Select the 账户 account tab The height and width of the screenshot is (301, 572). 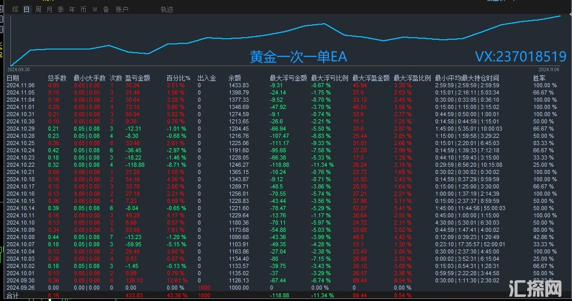122,9
